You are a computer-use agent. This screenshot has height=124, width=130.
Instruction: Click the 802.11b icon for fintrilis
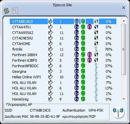click(x=77, y=49)
